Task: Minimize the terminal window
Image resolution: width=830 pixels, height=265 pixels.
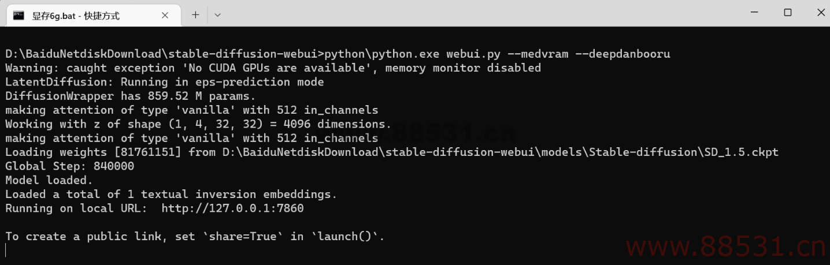Action: tap(754, 12)
